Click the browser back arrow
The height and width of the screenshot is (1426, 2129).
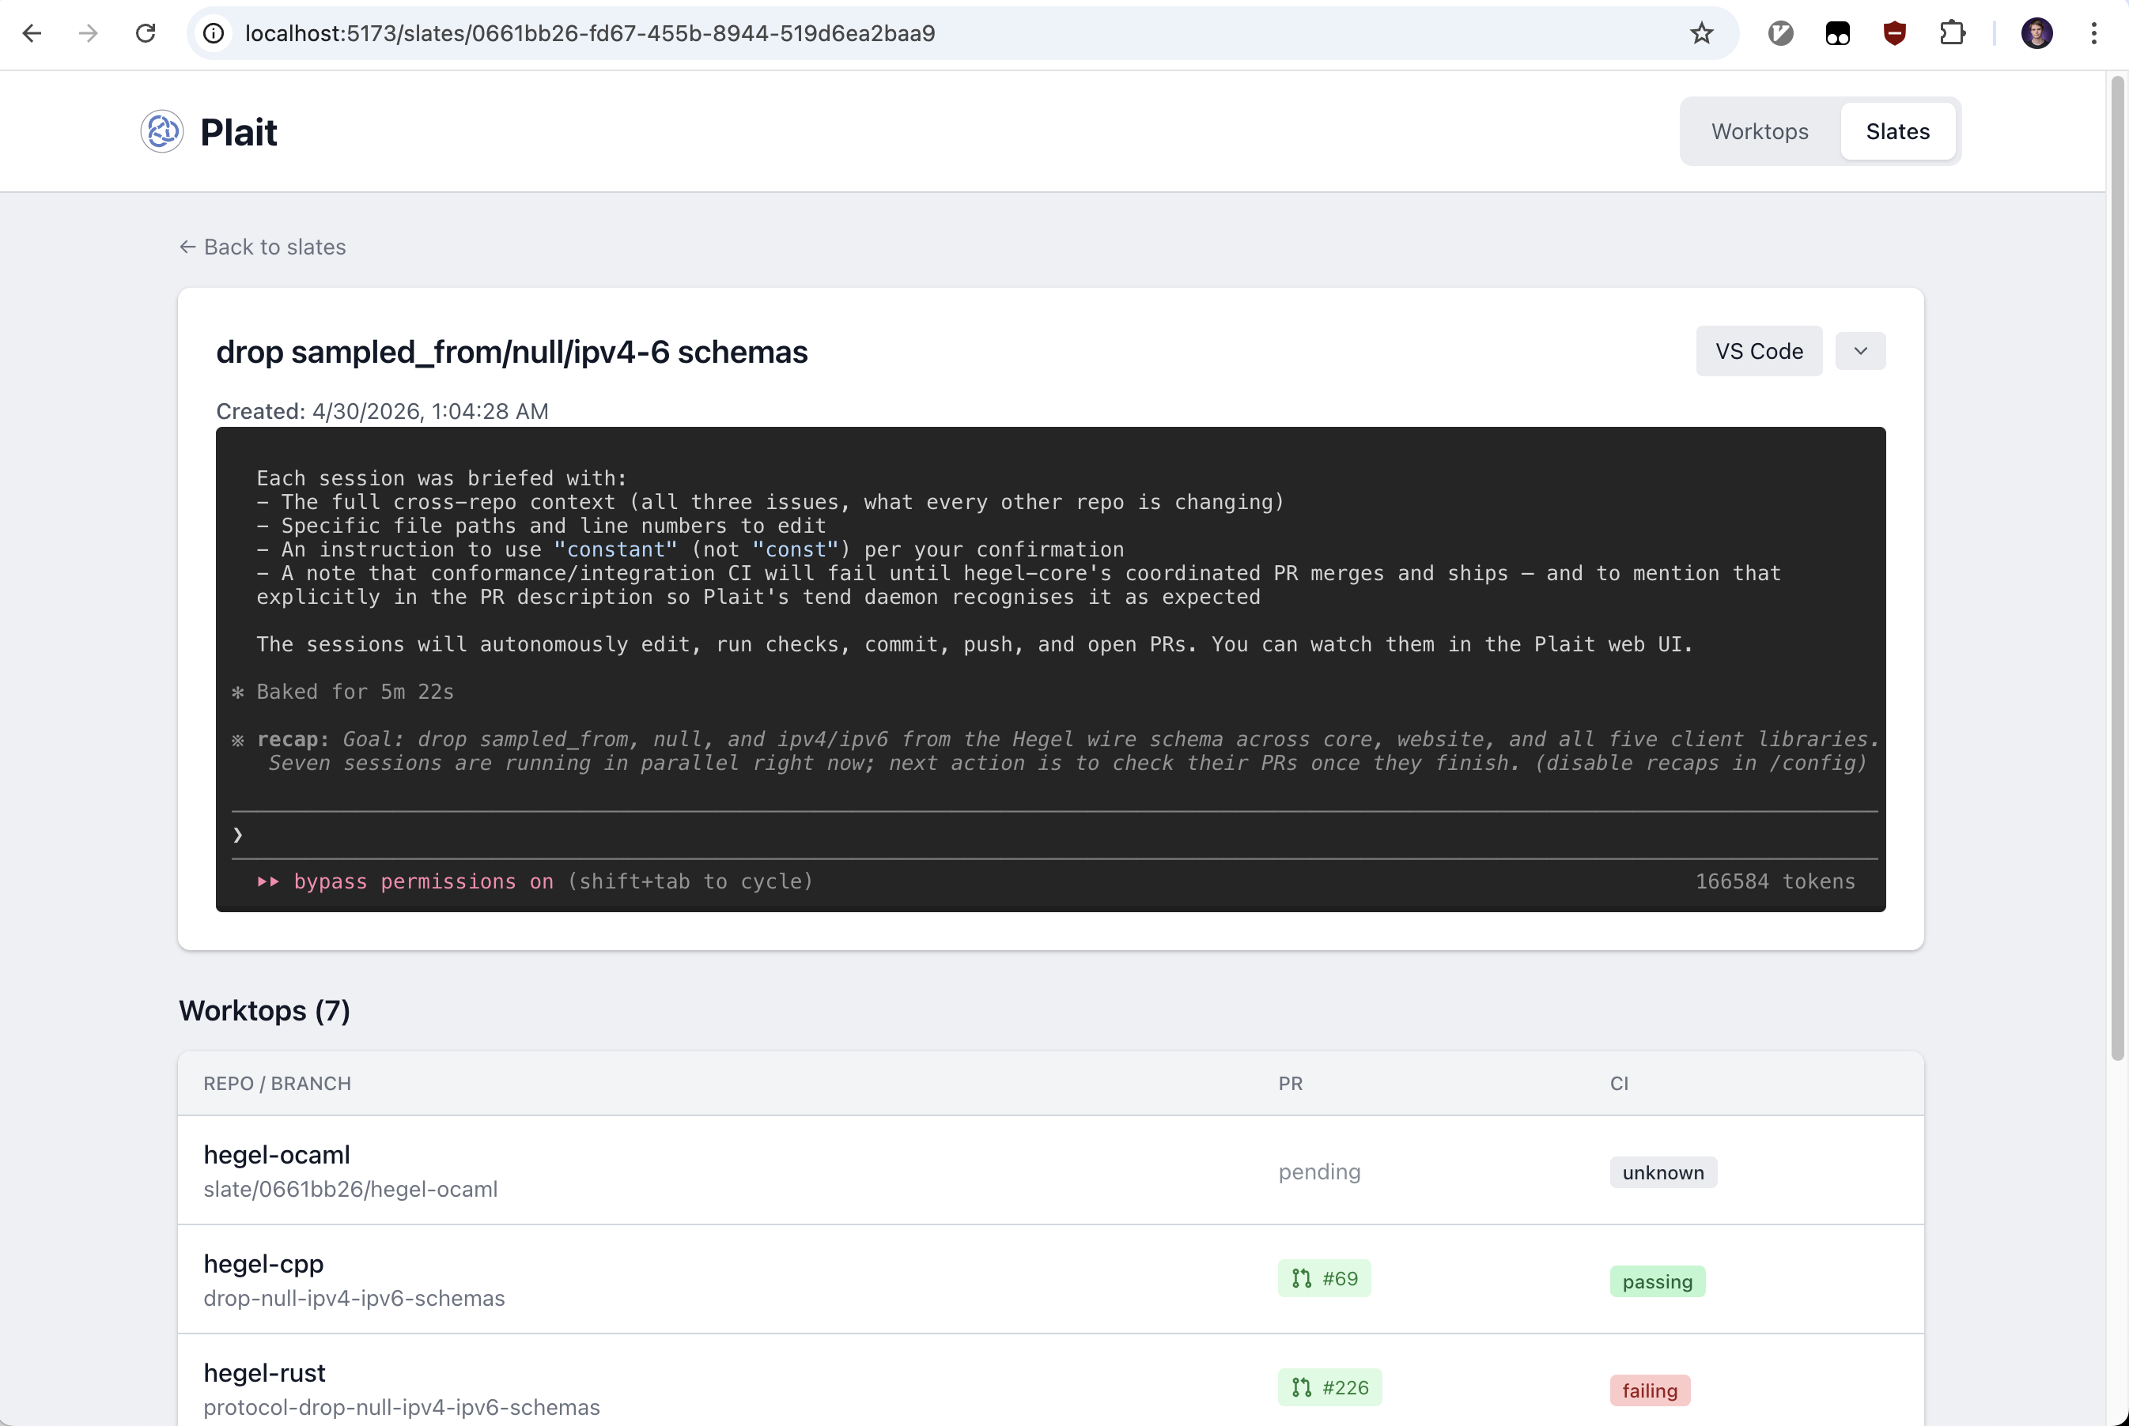pyautogui.click(x=32, y=34)
